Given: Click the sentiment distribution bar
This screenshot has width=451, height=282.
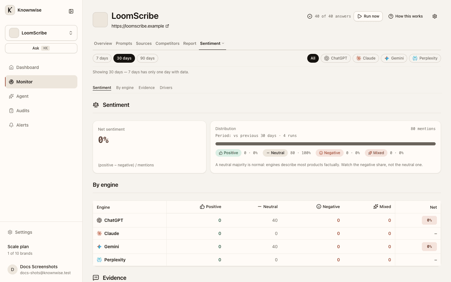Looking at the screenshot, I should pyautogui.click(x=325, y=144).
